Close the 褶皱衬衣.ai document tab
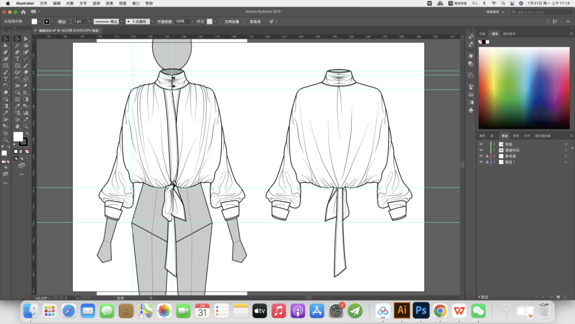 (x=36, y=30)
